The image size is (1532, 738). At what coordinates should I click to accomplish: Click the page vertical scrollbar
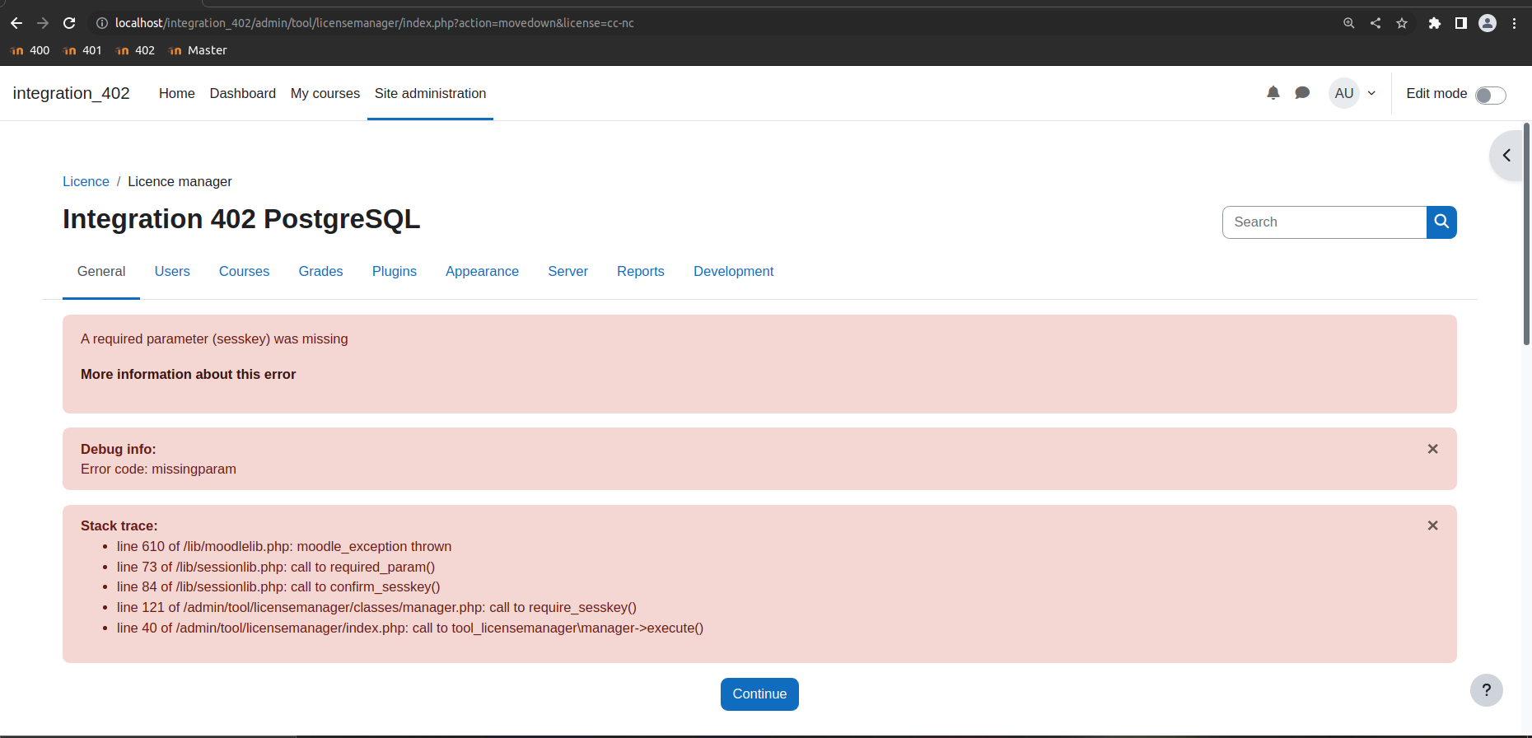point(1526,234)
